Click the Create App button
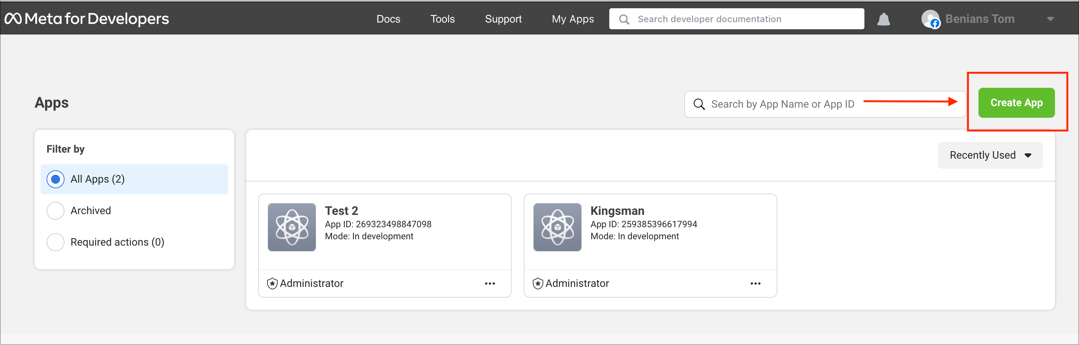 [x=1016, y=103]
